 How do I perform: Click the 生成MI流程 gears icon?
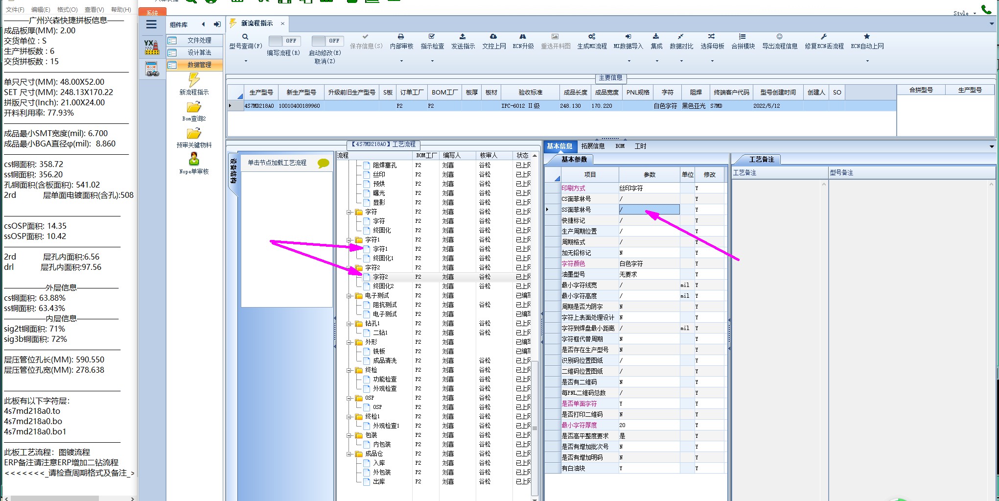coord(592,37)
